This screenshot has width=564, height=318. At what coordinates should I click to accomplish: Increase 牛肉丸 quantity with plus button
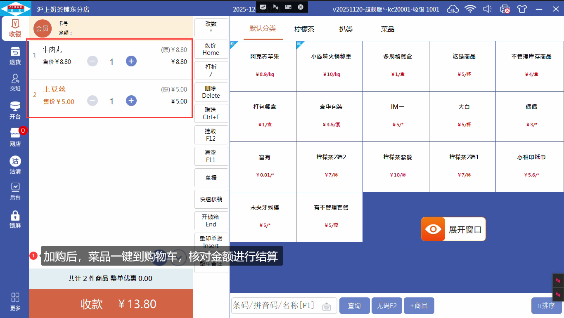point(131,61)
